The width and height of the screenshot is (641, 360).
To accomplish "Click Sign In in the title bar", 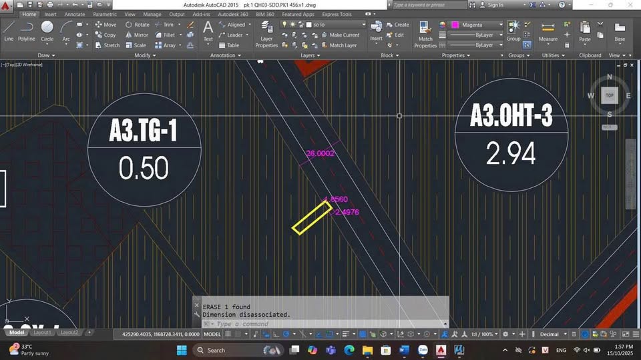I will click(495, 5).
